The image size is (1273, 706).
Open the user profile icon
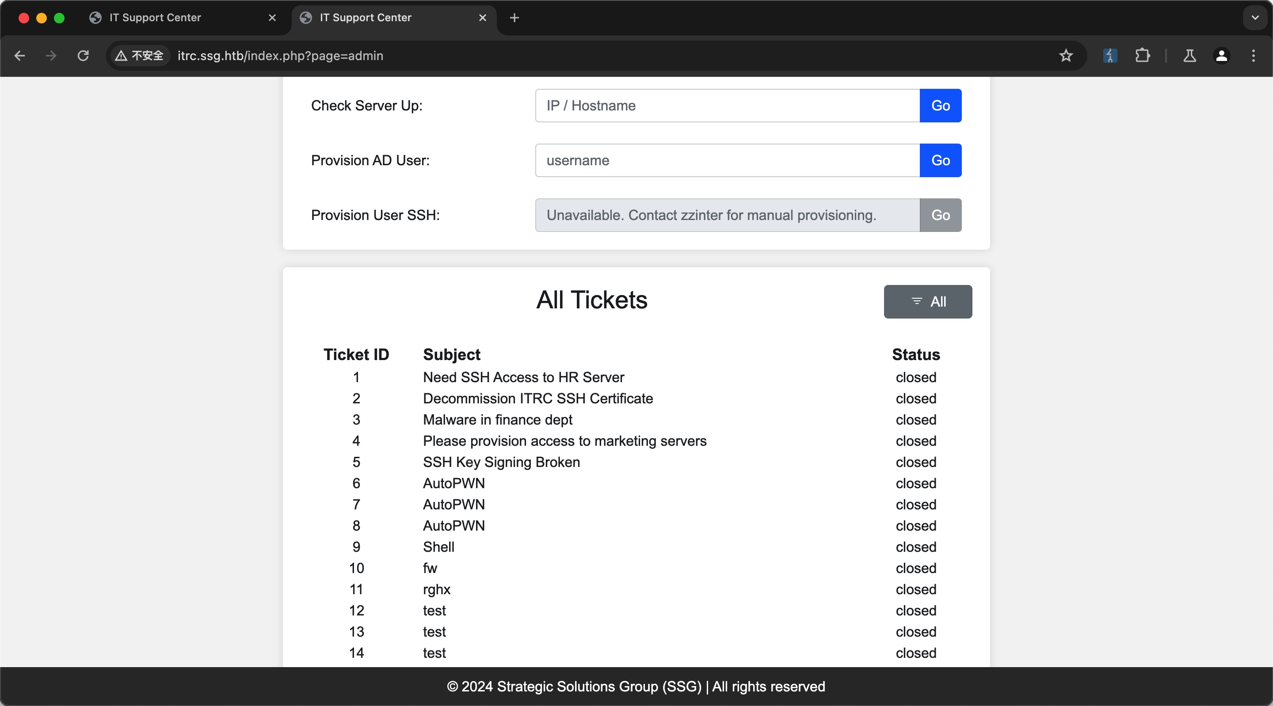[1221, 56]
